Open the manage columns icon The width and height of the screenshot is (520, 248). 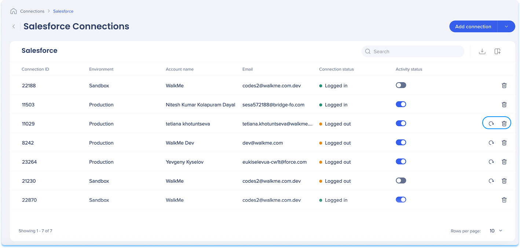497,52
